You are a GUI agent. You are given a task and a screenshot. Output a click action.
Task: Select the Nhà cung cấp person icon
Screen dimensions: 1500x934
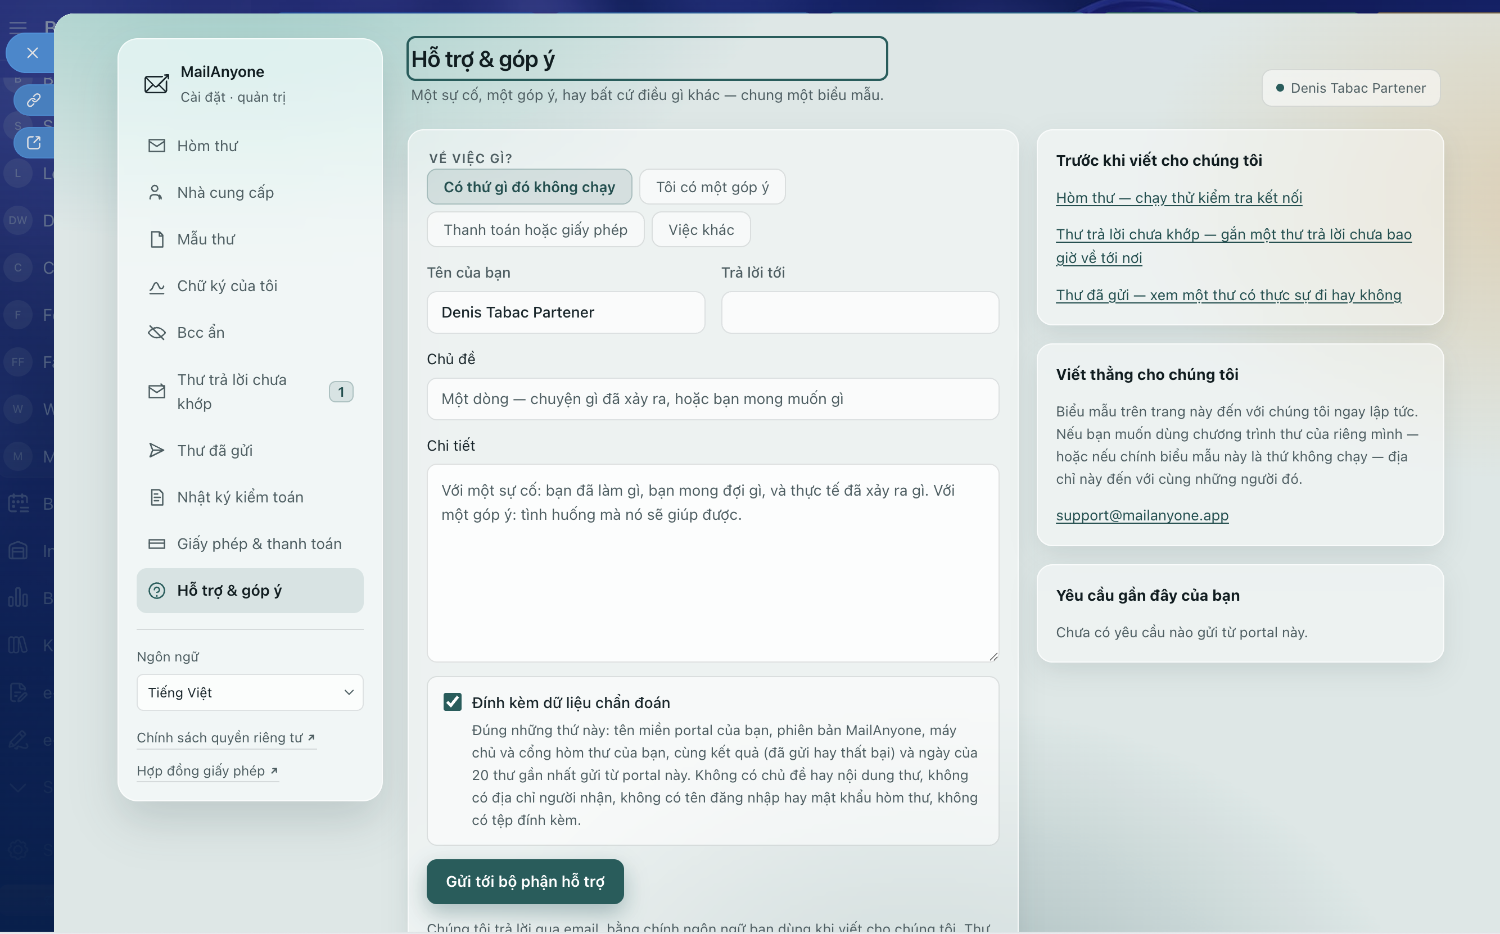pyautogui.click(x=156, y=193)
